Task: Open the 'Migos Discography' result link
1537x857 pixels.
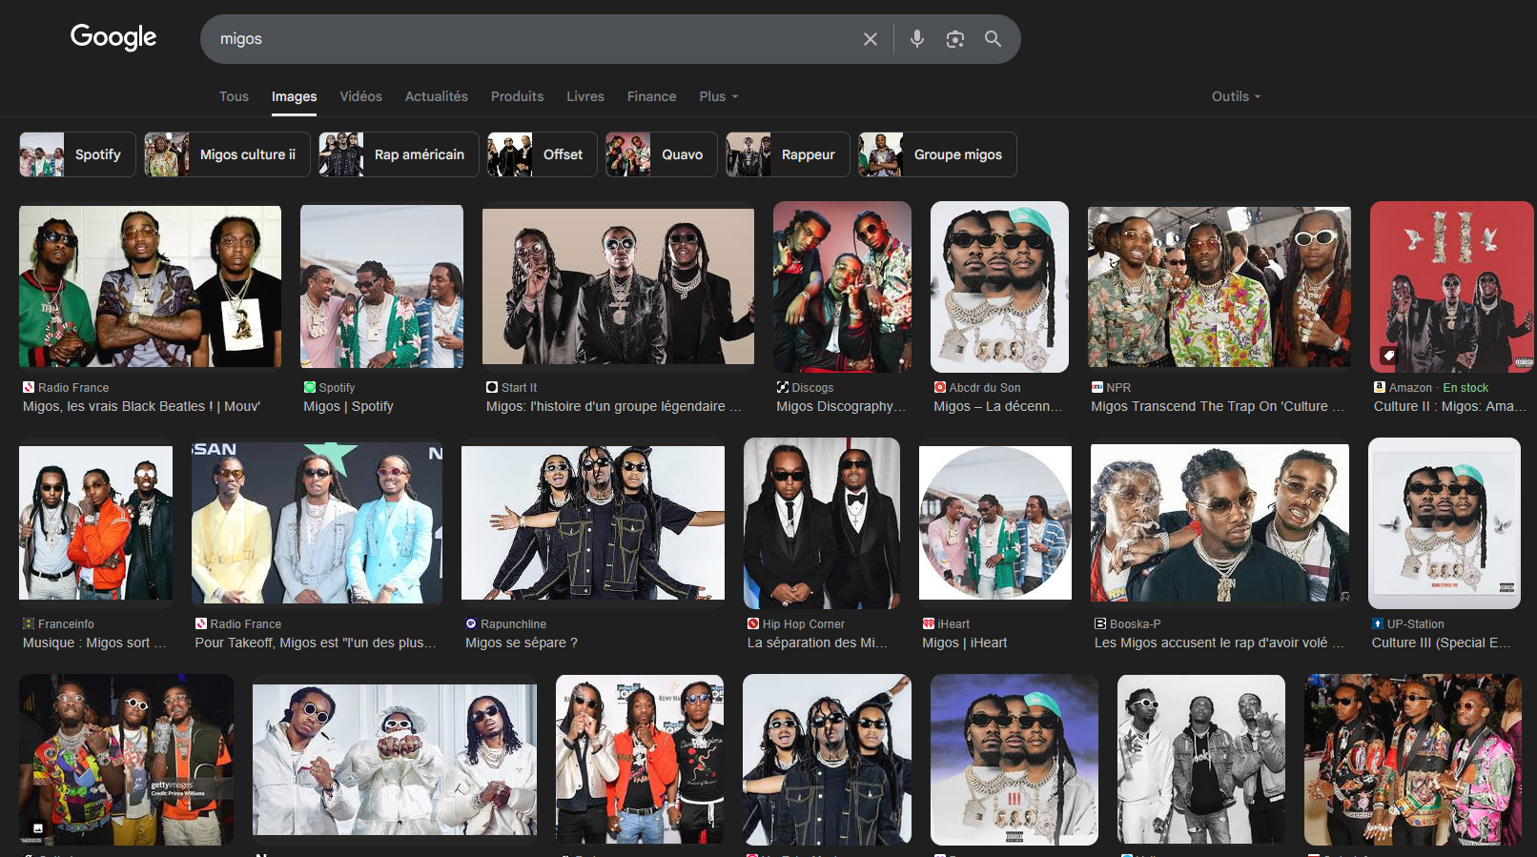Action: (x=841, y=406)
